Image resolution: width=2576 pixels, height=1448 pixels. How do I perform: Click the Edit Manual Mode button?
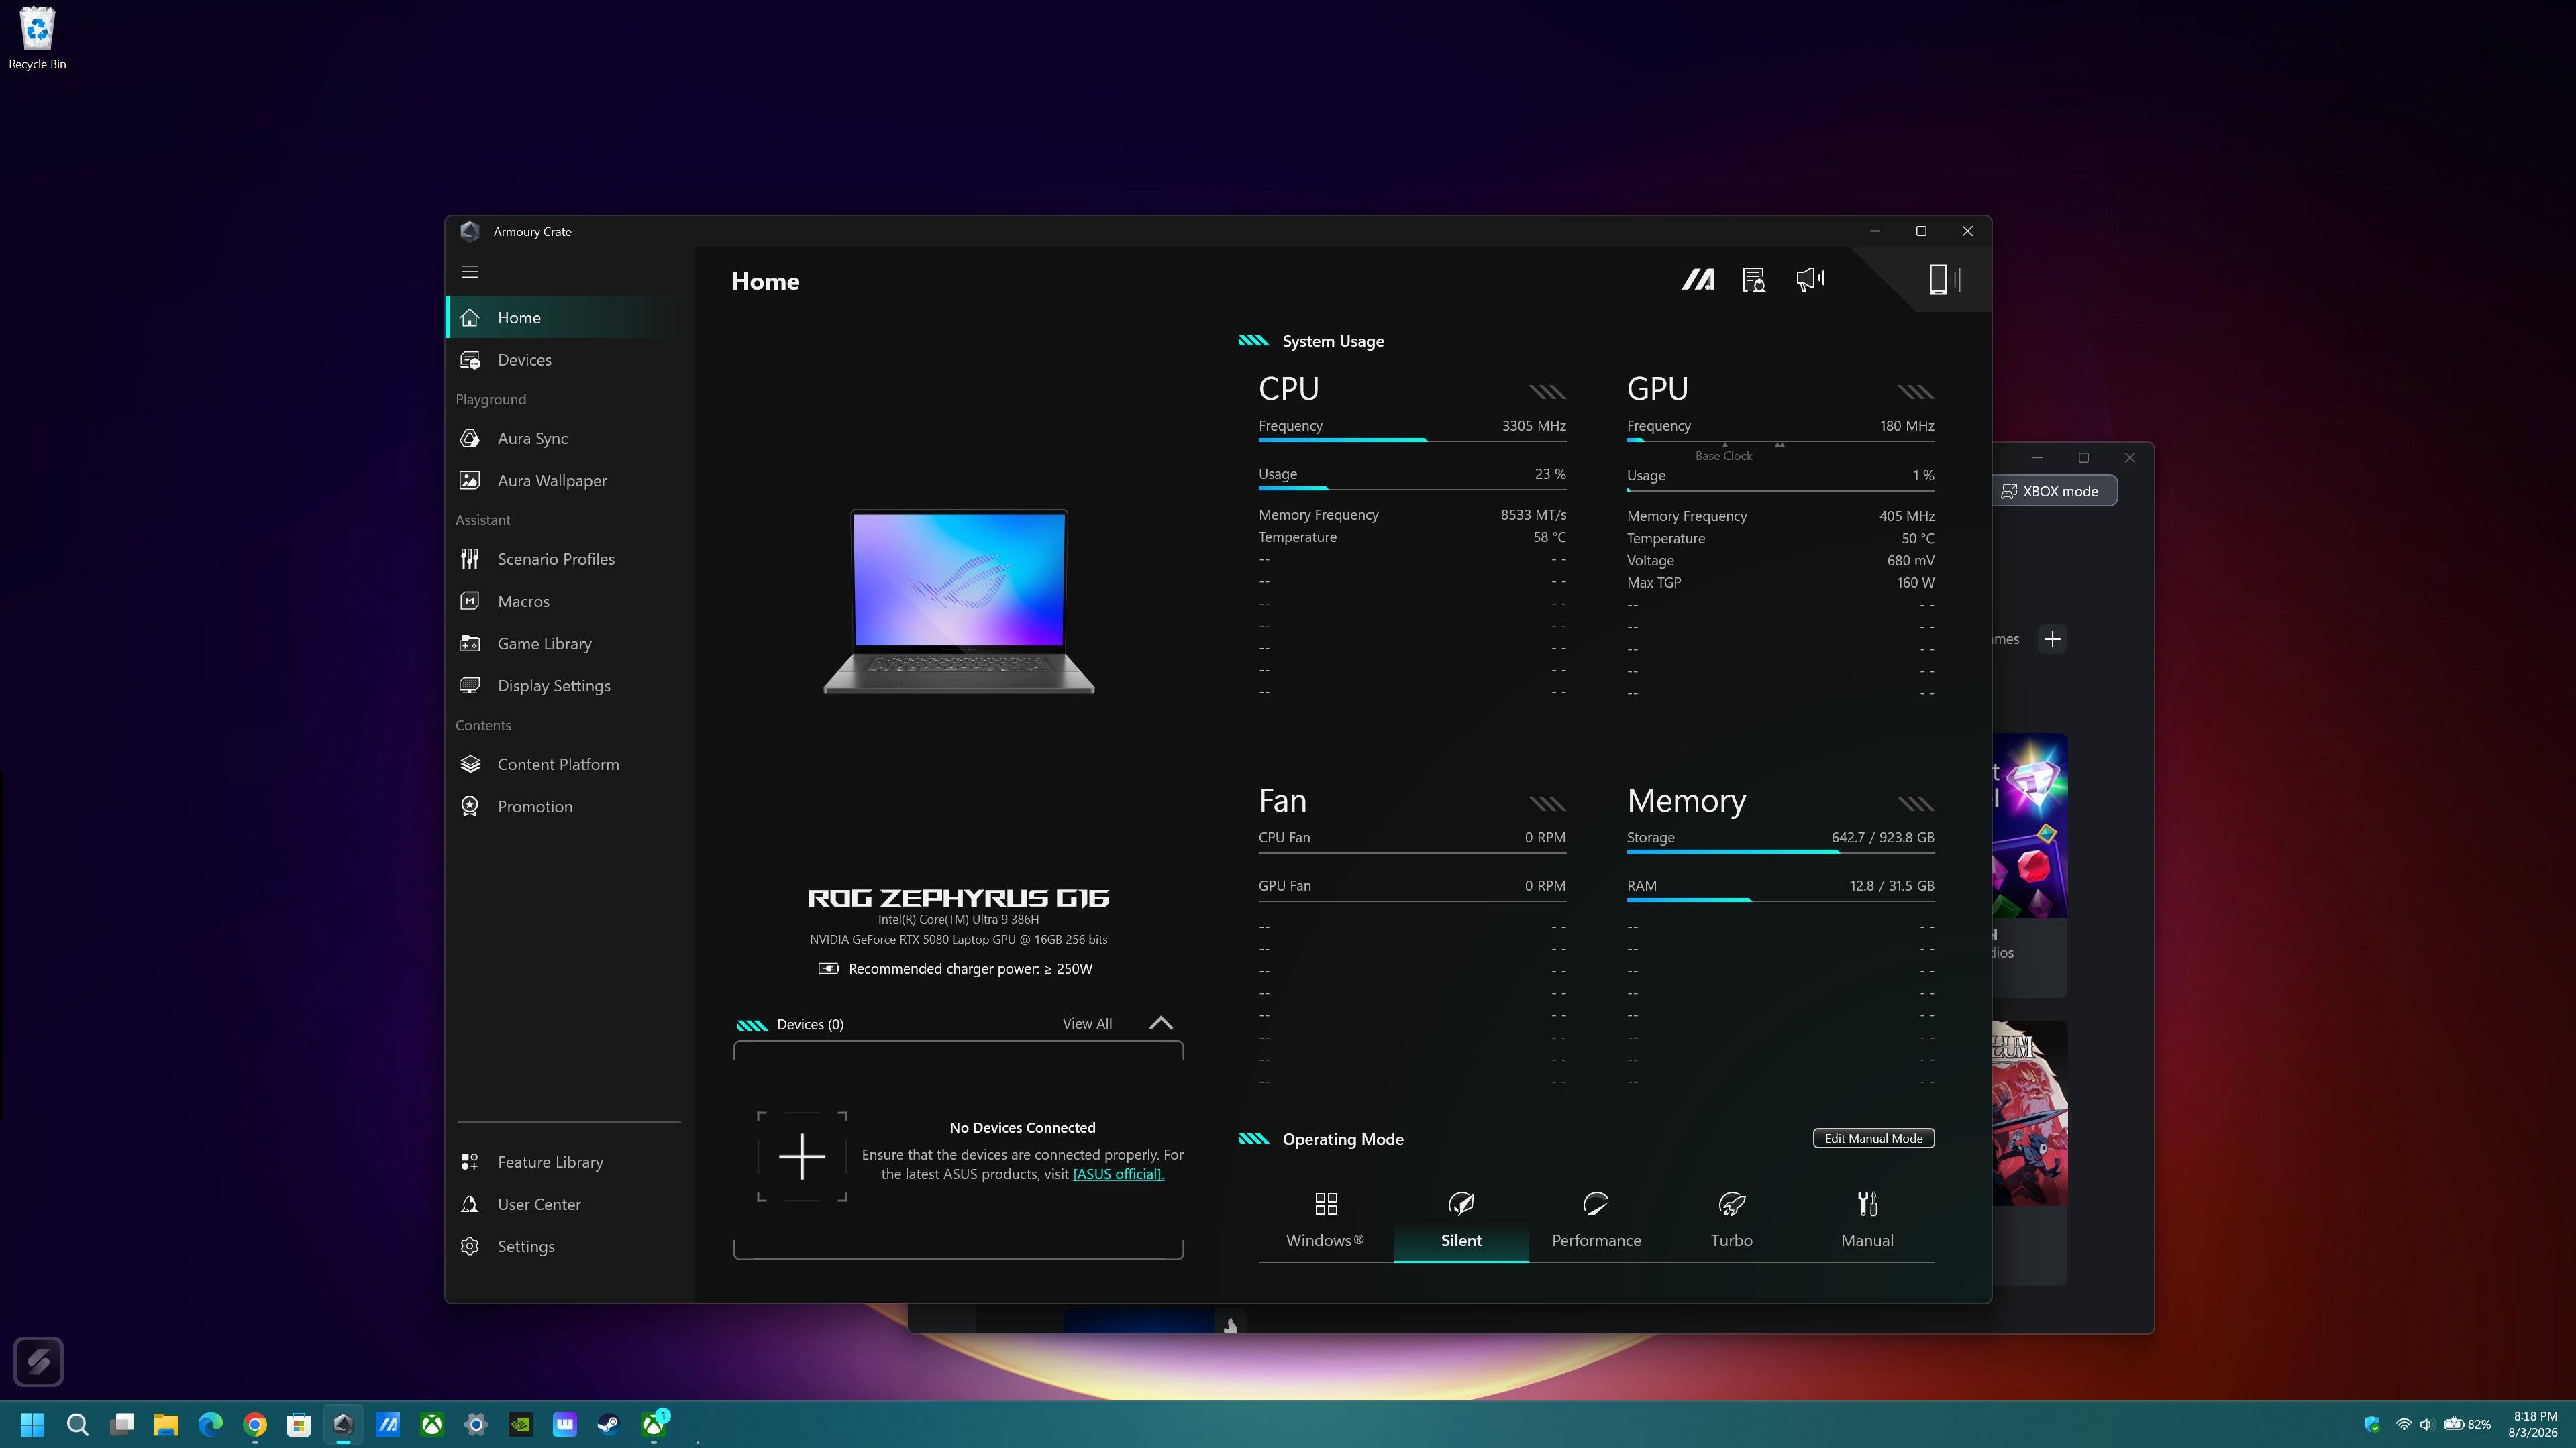(x=1873, y=1138)
